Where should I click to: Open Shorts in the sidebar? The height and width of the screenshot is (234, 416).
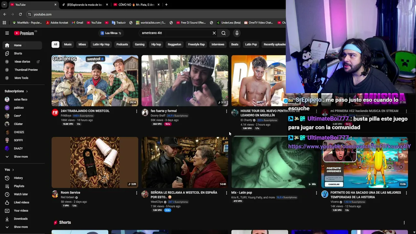coord(21,53)
